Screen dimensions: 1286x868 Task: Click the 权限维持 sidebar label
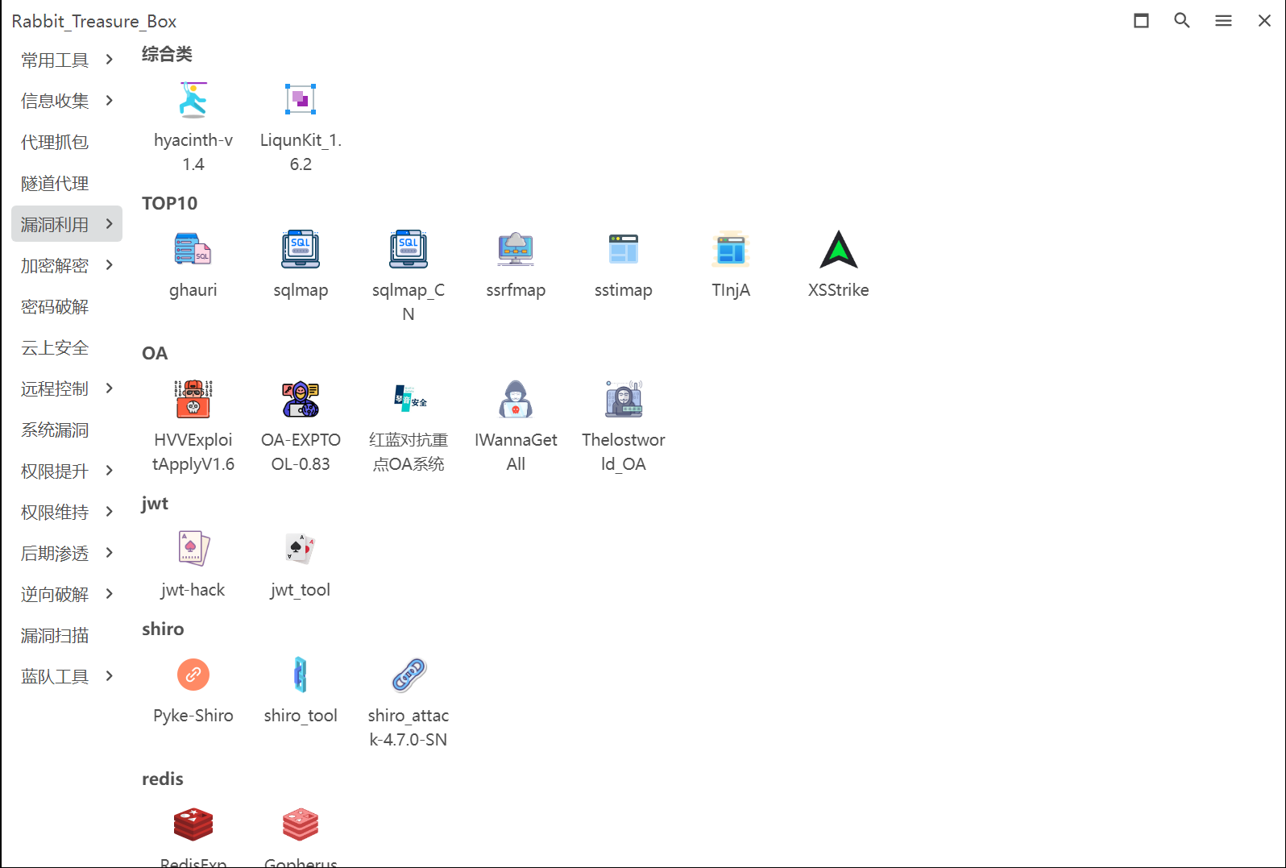(55, 512)
